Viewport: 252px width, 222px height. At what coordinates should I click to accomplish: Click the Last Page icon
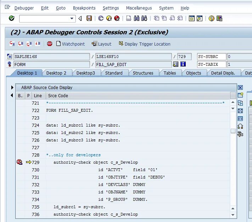(x=180, y=18)
